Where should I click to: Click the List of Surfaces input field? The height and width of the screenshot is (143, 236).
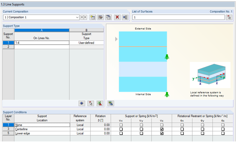[179, 17]
